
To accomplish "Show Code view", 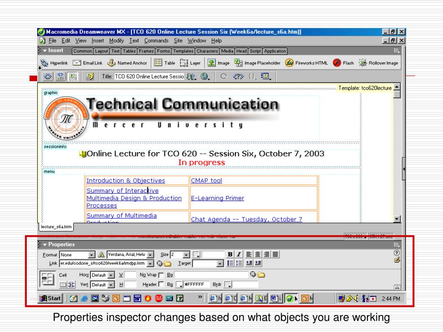I will [48, 77].
